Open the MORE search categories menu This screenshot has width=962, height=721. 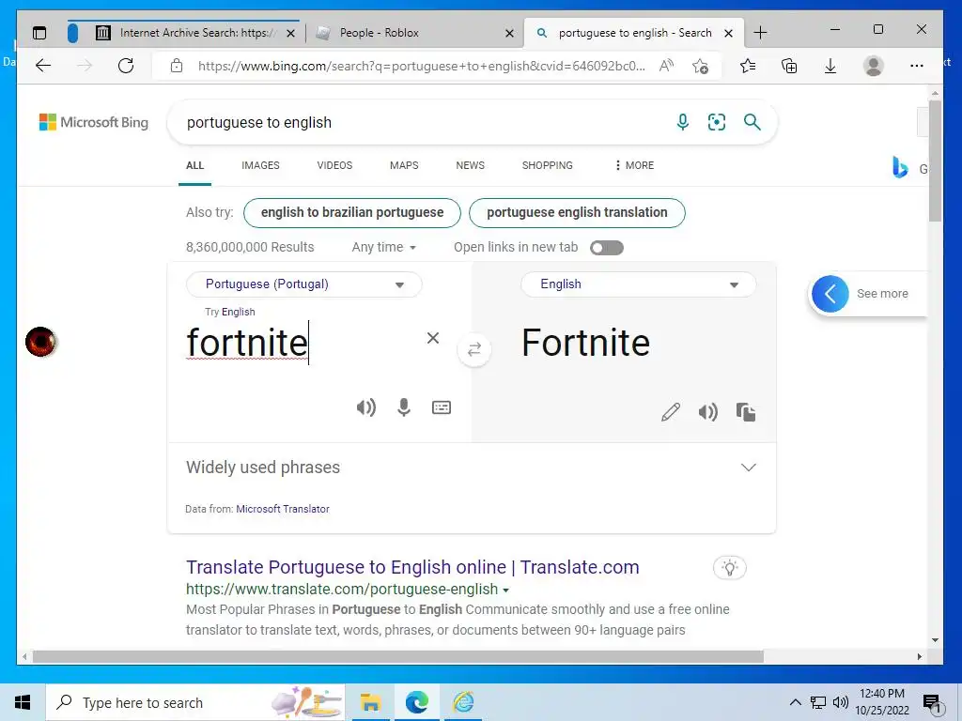pos(634,165)
